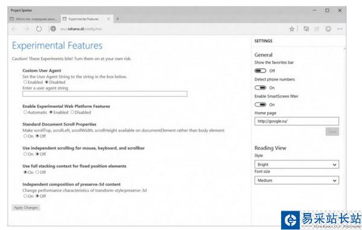The image size is (362, 230).
Task: Click the SETTINGS panel title
Action: [x=264, y=41]
